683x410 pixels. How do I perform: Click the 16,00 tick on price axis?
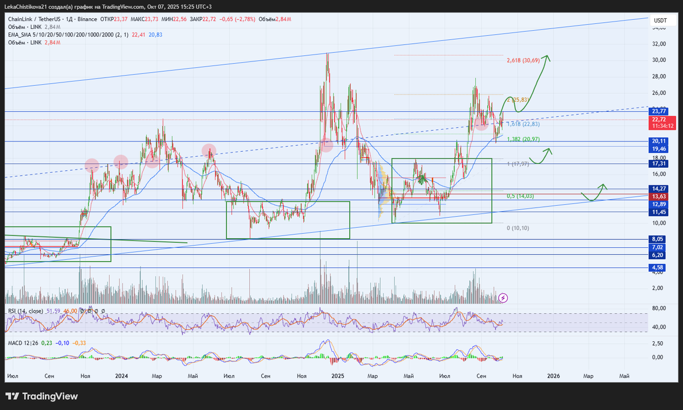pos(659,174)
